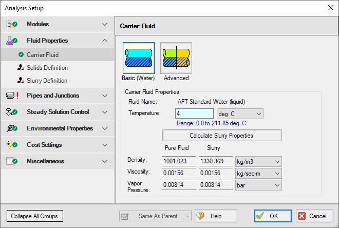Collapse the Fluid Properties group chevron
The width and height of the screenshot is (339, 228).
coord(105,41)
